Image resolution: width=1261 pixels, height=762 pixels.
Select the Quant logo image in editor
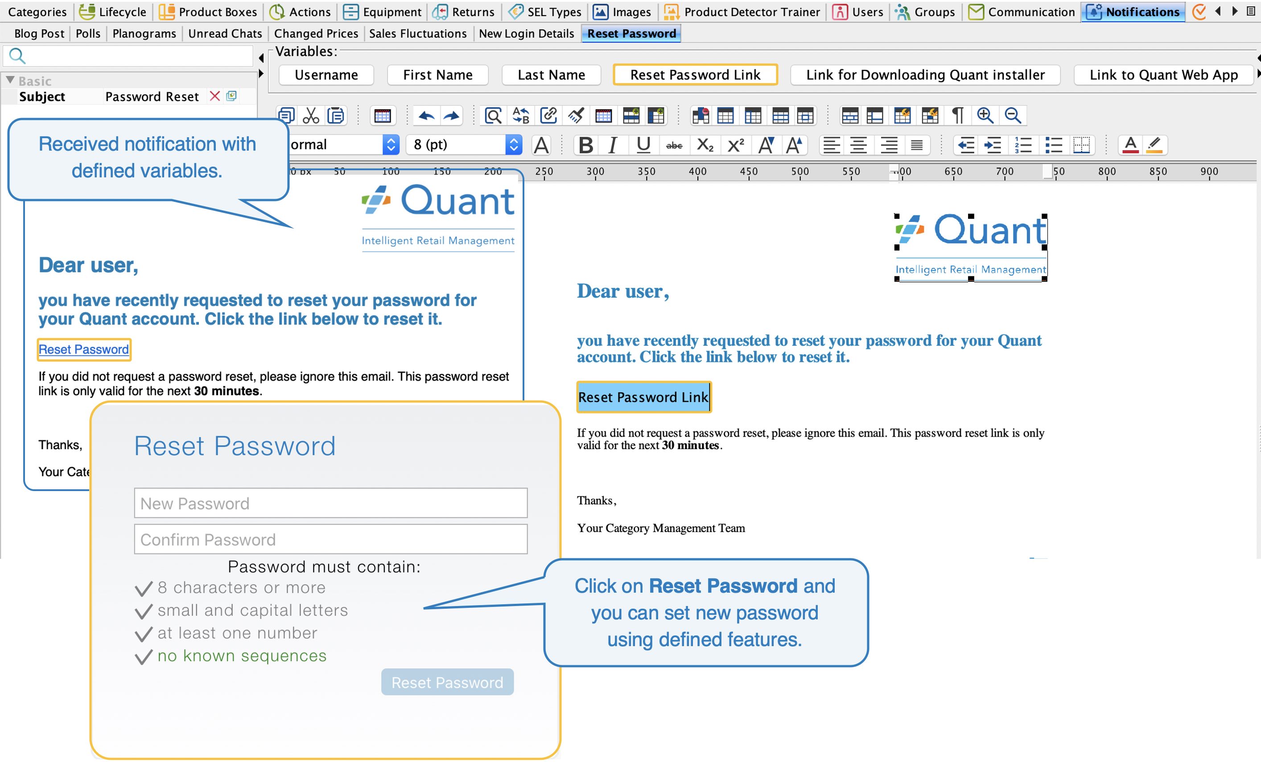coord(970,247)
